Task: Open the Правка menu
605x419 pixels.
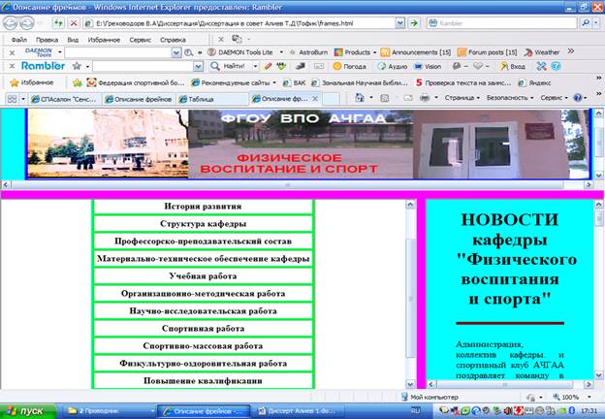Action: pos(47,40)
